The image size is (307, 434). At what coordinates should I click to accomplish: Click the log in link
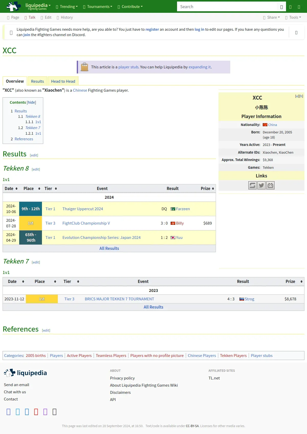[x=200, y=29]
